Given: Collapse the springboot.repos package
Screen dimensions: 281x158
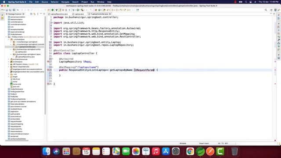Looking at the screenshot, I should point(11,54).
